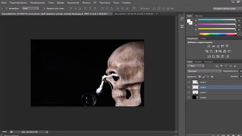
Task: Add a Channel Mixer adjustment
Action: (225, 51)
